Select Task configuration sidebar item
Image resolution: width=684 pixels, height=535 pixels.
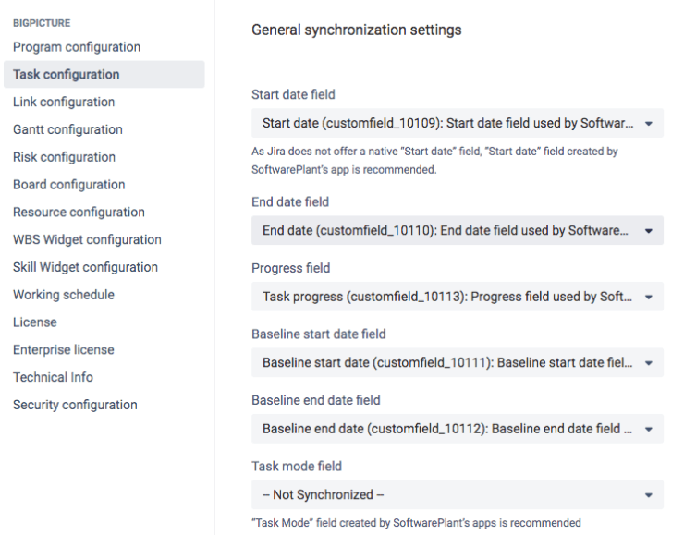[66, 75]
